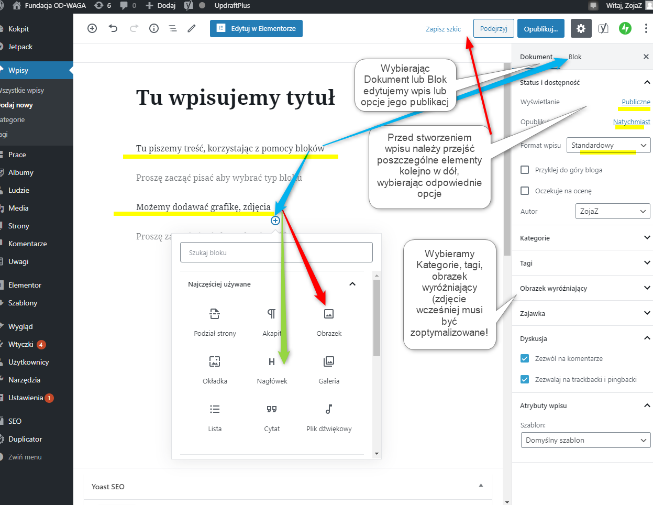Select the Obrazek block icon
653x505 pixels.
(329, 314)
